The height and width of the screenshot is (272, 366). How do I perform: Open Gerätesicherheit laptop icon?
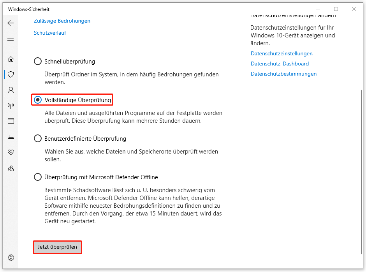pos(11,137)
